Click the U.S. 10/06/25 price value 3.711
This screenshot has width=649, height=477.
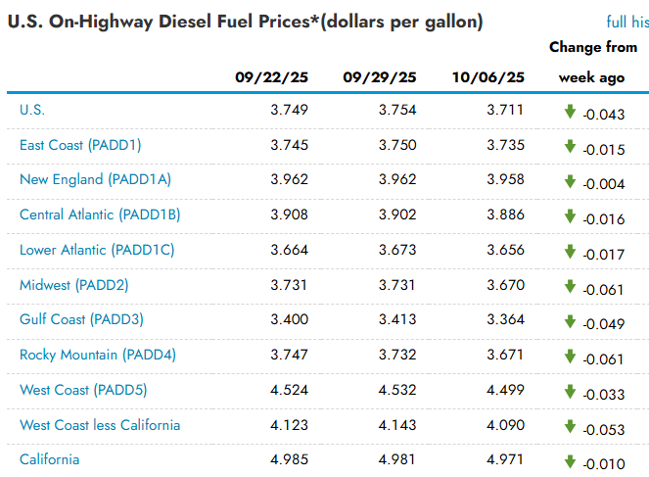(x=505, y=110)
